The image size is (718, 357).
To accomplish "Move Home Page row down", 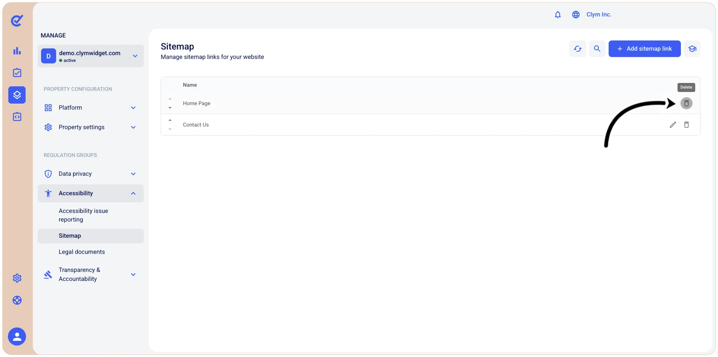I will point(170,108).
